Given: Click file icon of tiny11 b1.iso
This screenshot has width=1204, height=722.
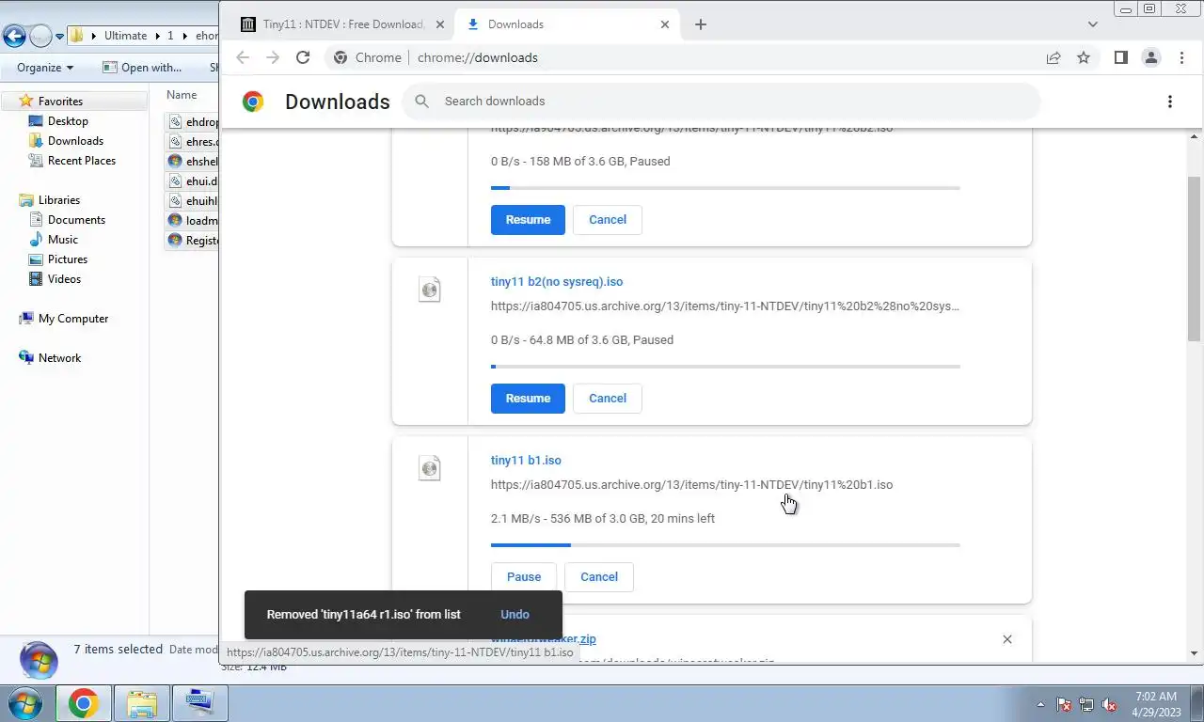Looking at the screenshot, I should click(430, 468).
